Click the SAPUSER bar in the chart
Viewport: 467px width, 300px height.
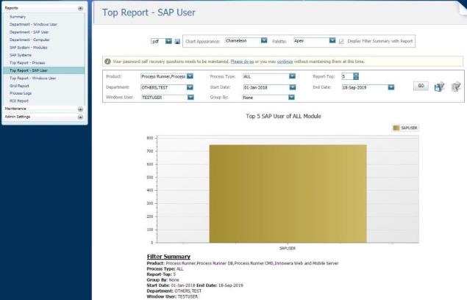(288, 194)
